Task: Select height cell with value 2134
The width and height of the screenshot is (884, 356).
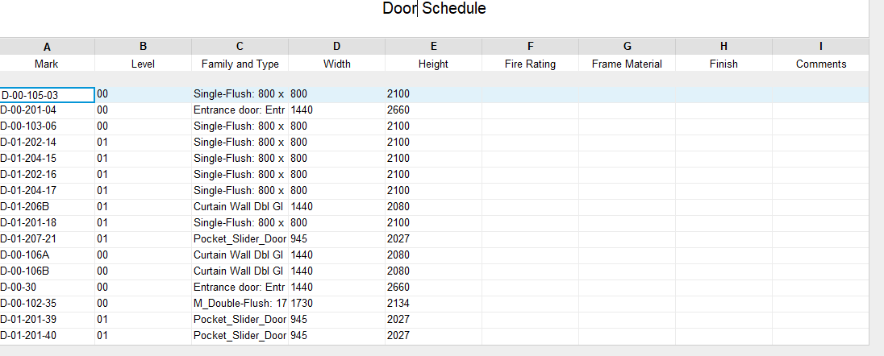Action: pos(434,304)
